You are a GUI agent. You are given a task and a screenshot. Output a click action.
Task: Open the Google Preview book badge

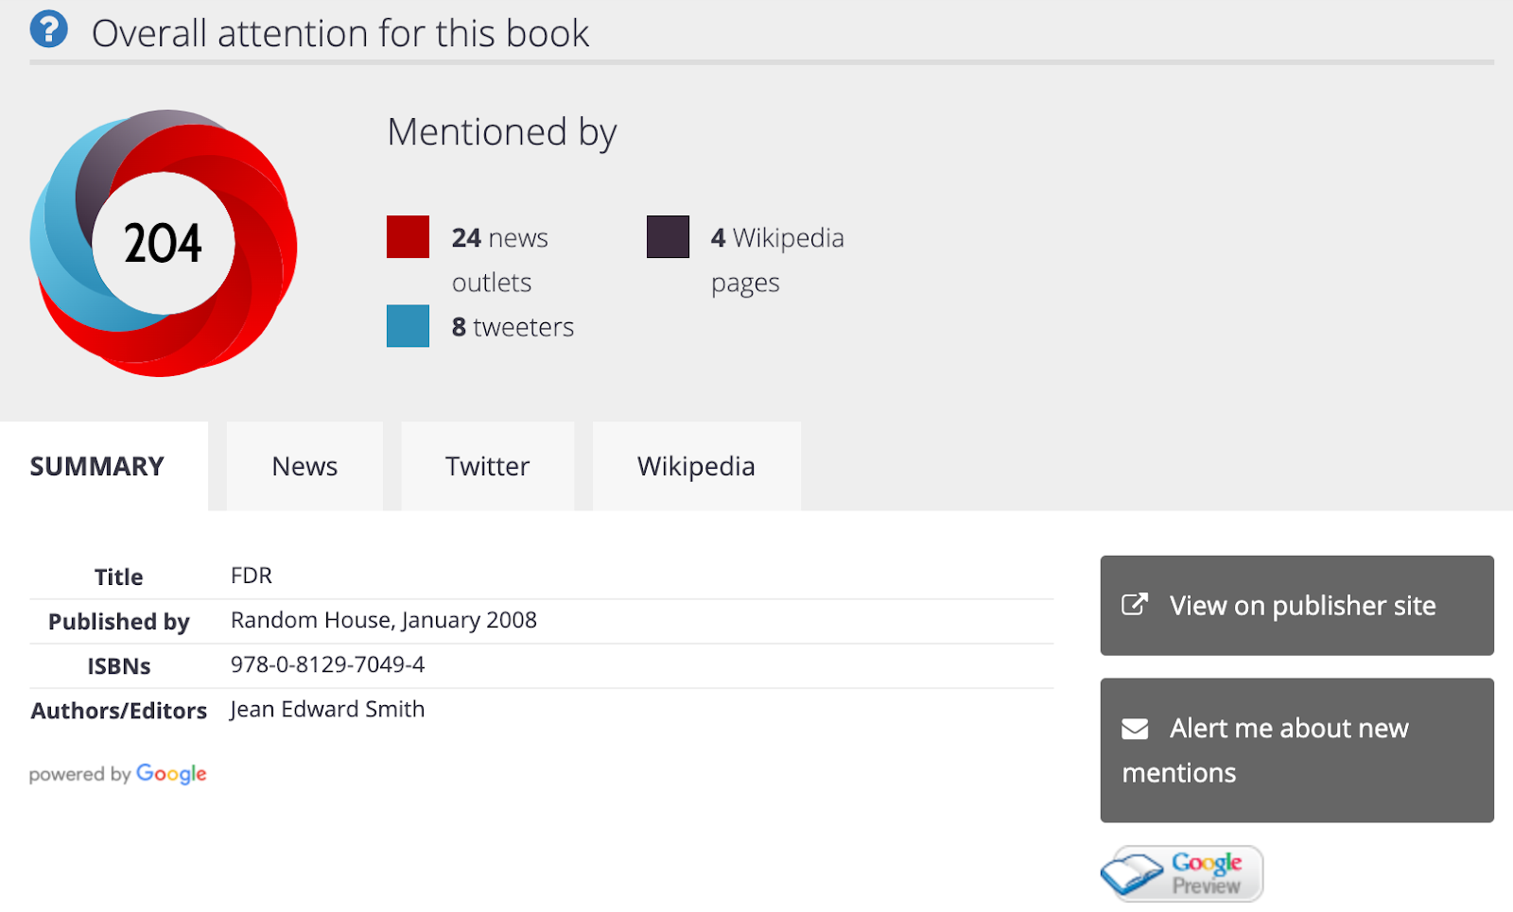point(1182,872)
